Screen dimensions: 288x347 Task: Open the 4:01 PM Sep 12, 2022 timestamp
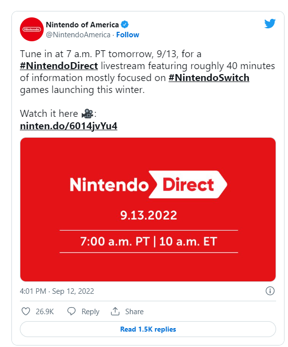coord(57,291)
